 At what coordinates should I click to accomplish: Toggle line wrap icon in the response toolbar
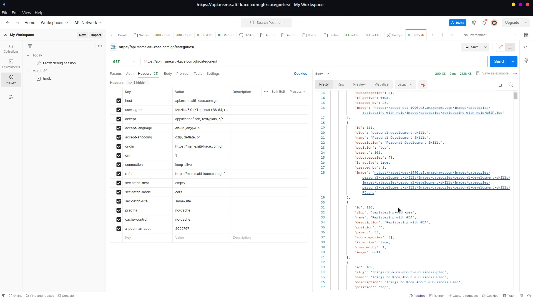pos(423,85)
